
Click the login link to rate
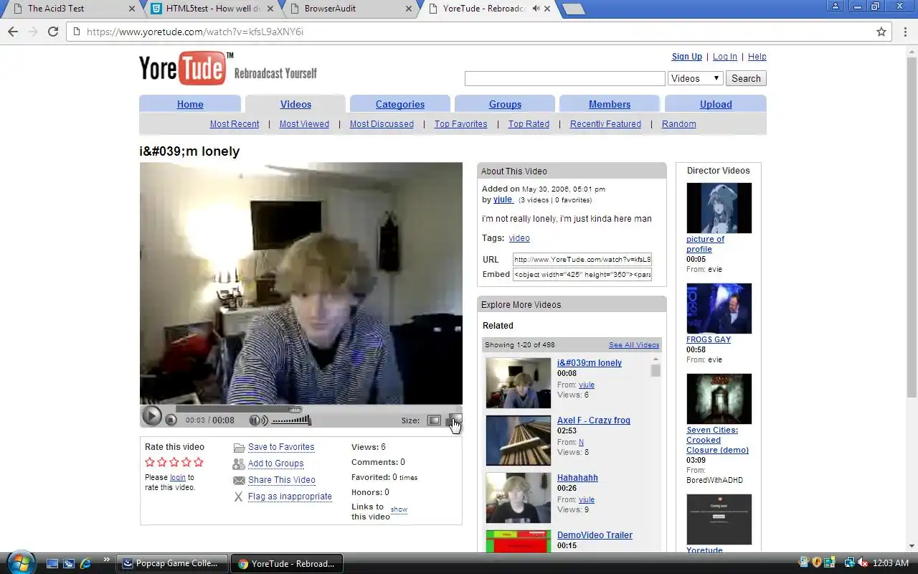tap(177, 477)
